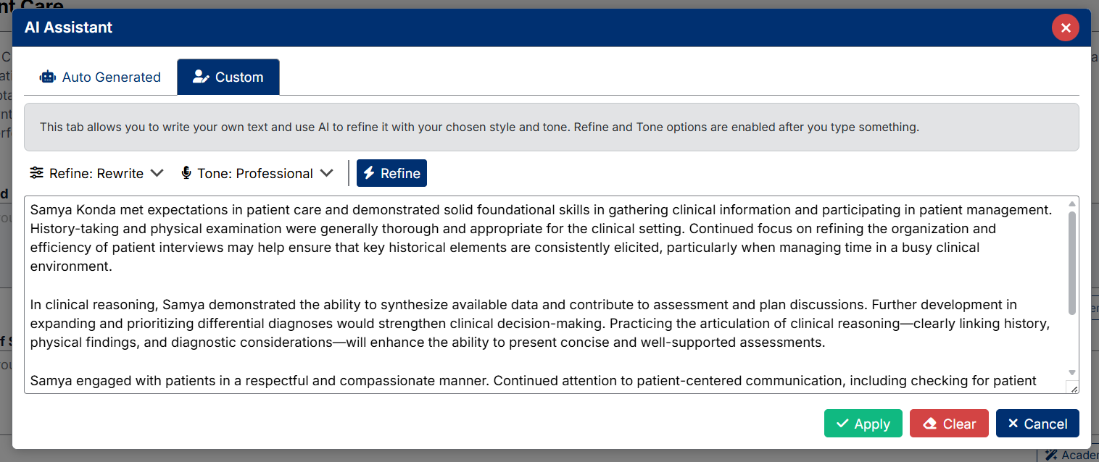Click the checkmark icon on Apply button
The image size is (1099, 462).
842,424
